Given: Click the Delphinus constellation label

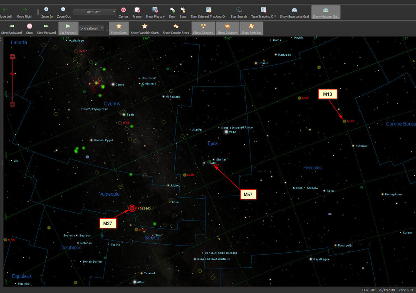Looking at the screenshot, I should pos(71,248).
